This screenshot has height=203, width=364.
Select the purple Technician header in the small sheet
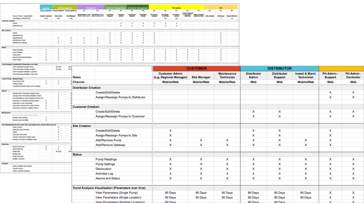click(x=91, y=8)
